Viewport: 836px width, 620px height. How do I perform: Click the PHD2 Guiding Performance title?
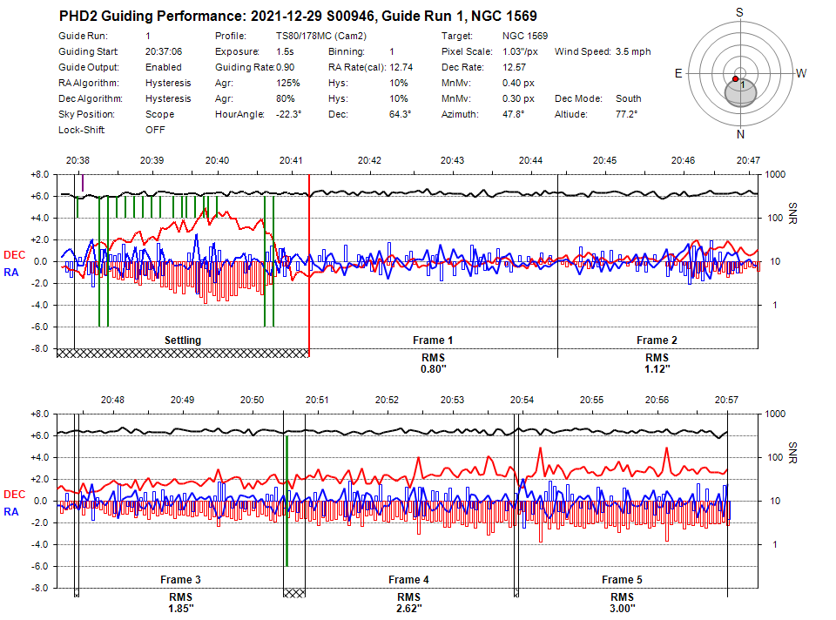pos(298,16)
